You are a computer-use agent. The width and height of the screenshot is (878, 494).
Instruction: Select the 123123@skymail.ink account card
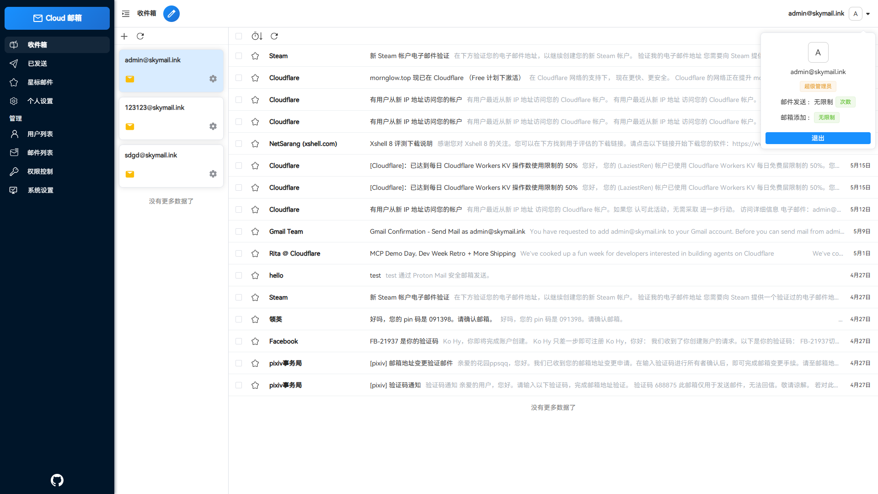171,118
